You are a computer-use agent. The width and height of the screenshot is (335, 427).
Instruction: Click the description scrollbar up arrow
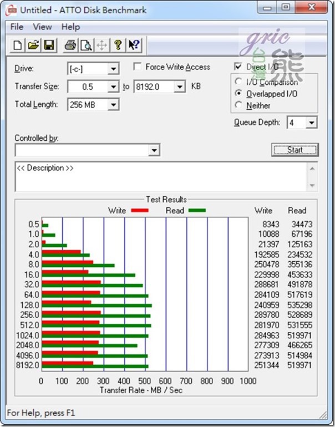tap(312, 169)
